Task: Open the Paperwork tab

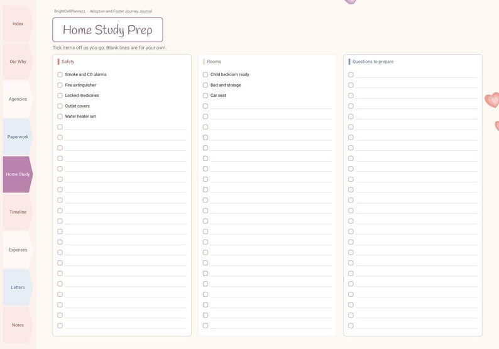Action: pyautogui.click(x=18, y=136)
